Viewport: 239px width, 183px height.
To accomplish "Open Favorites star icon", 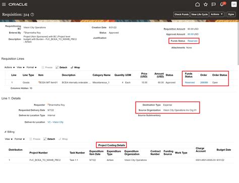I will point(206,5).
